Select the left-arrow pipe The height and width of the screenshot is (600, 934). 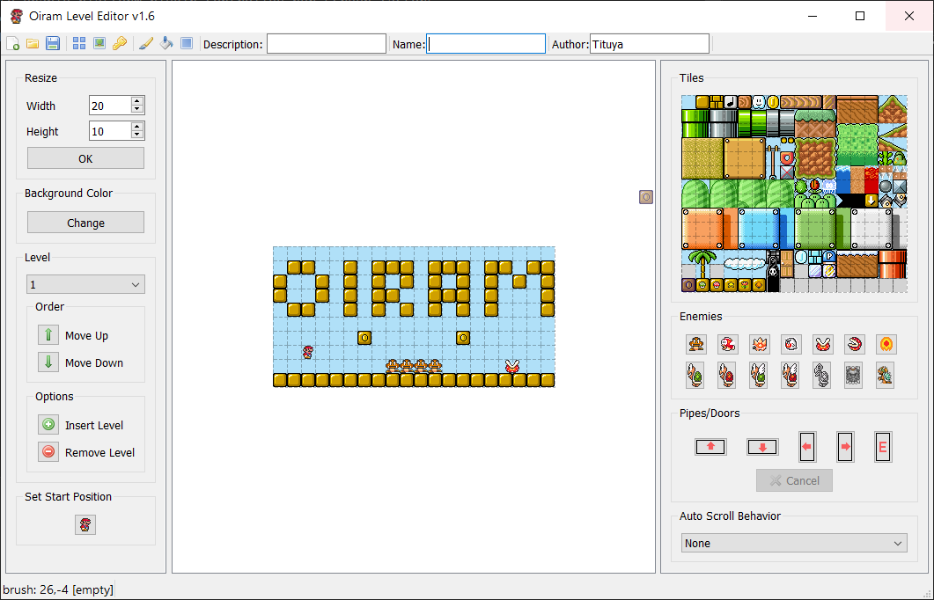click(x=807, y=447)
